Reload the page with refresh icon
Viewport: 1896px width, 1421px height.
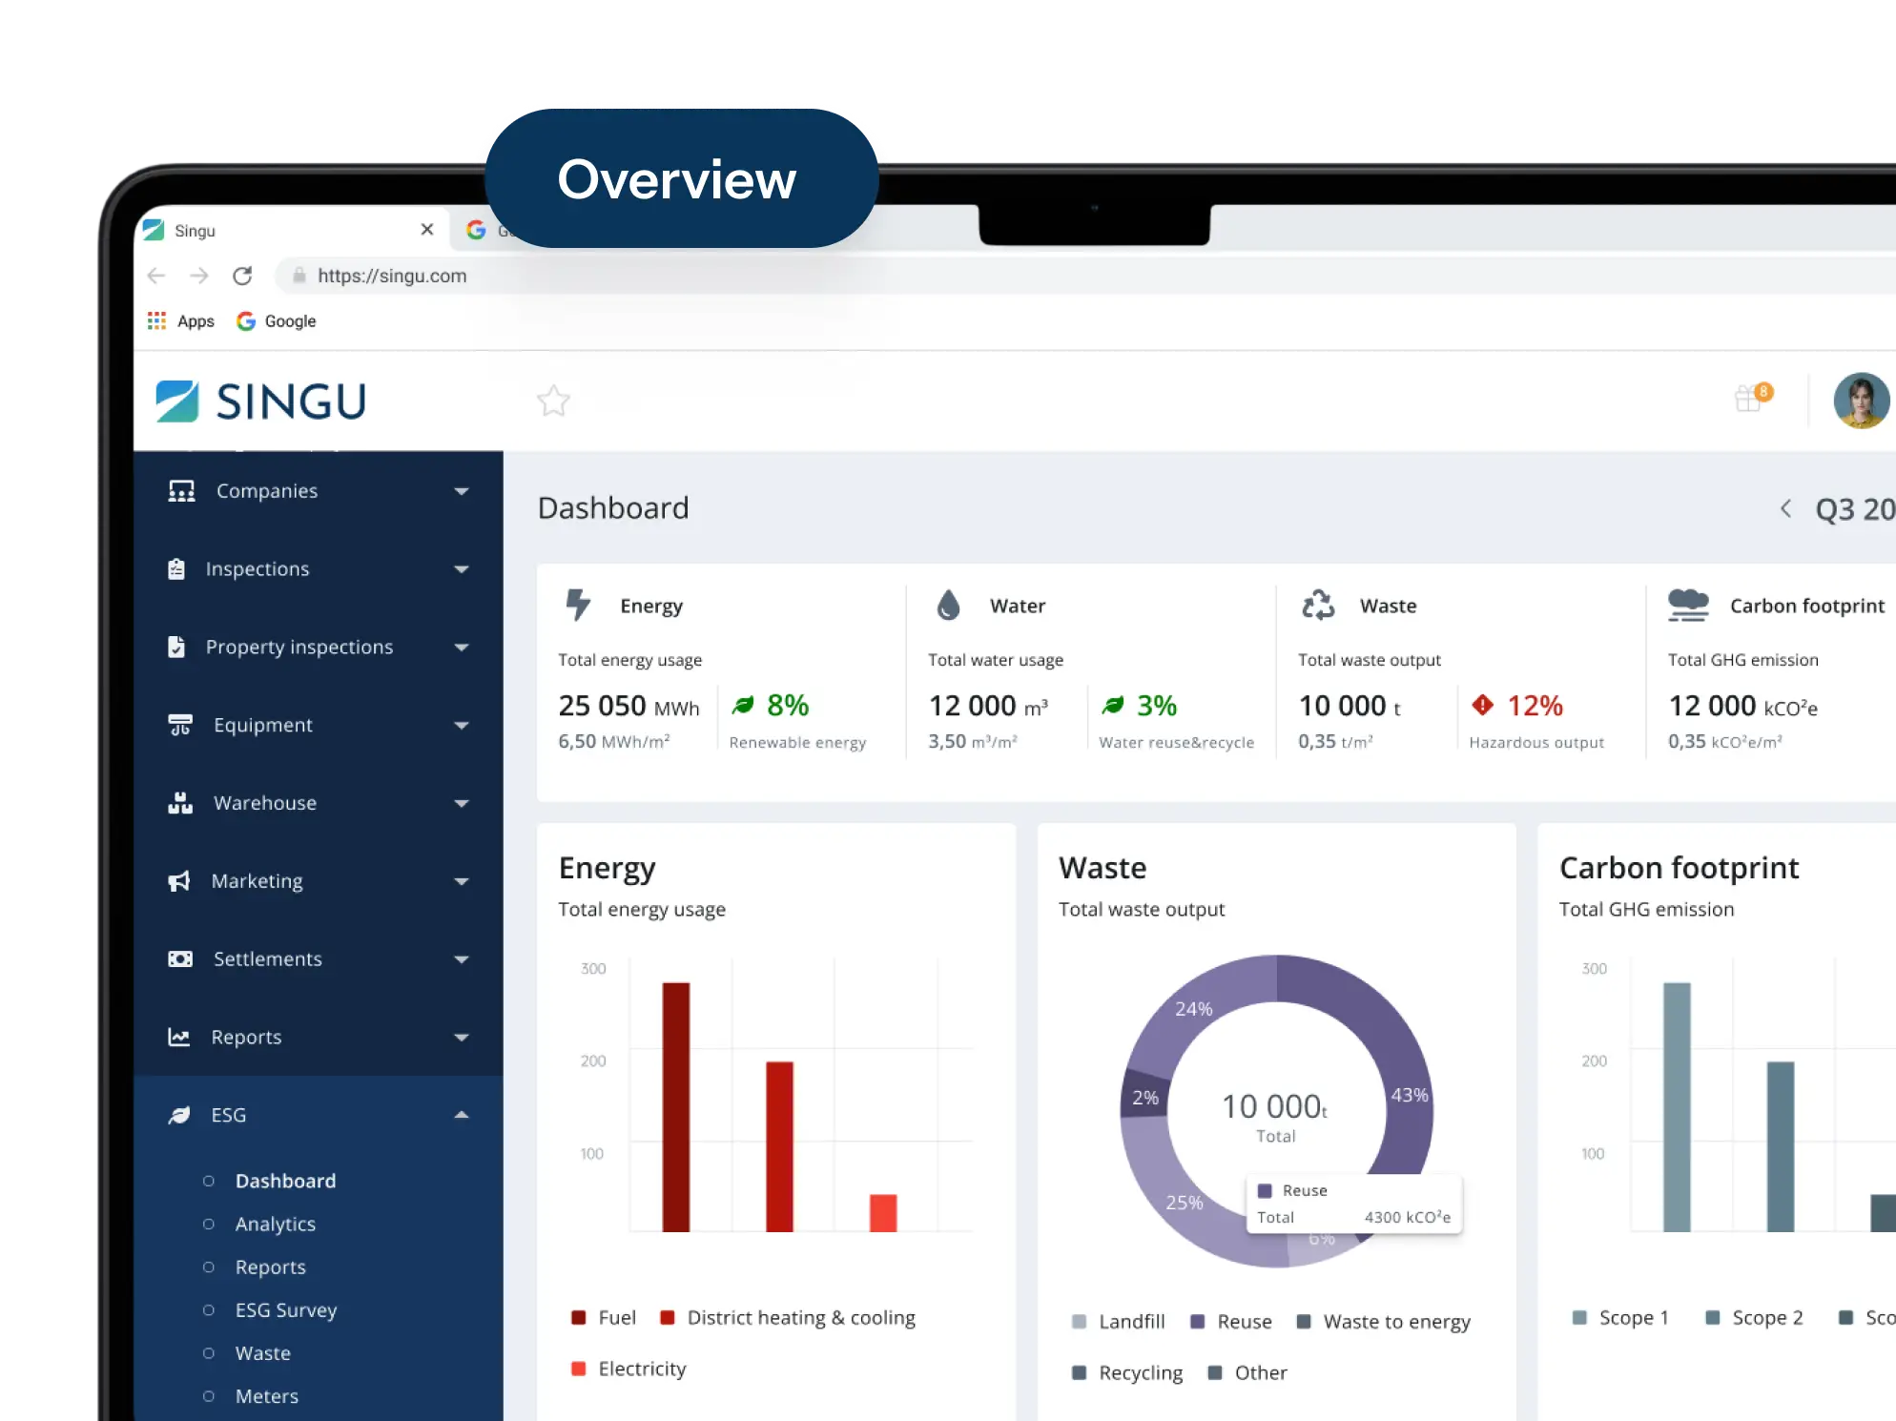(242, 276)
